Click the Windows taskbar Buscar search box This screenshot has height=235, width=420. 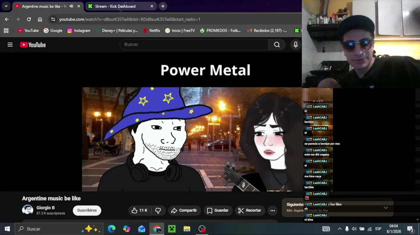(x=59, y=229)
